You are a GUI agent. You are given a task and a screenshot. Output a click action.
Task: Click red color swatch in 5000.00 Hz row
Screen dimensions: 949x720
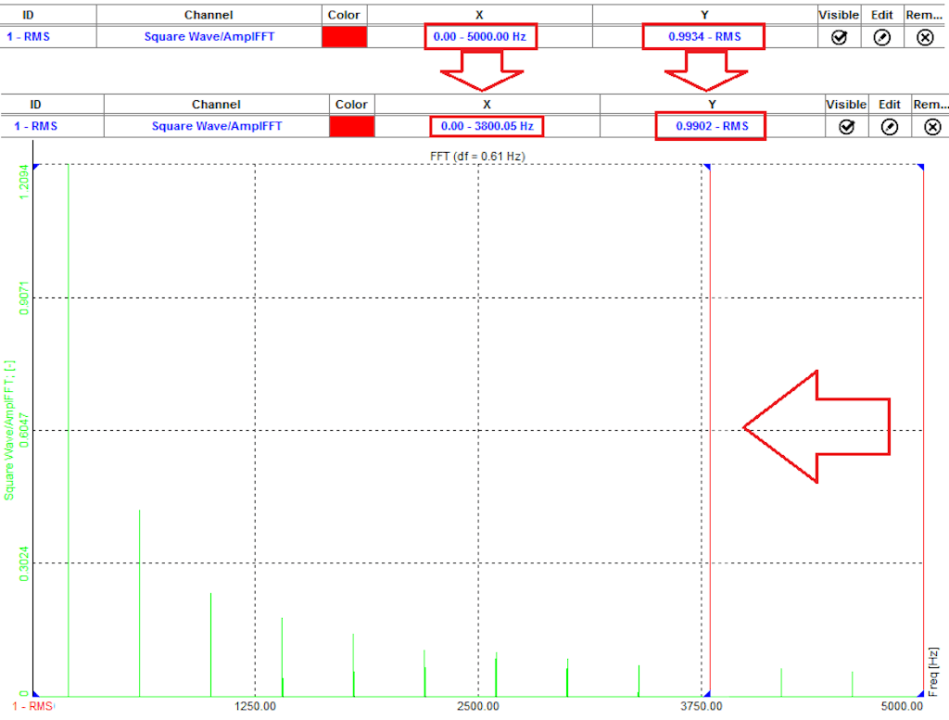345,37
